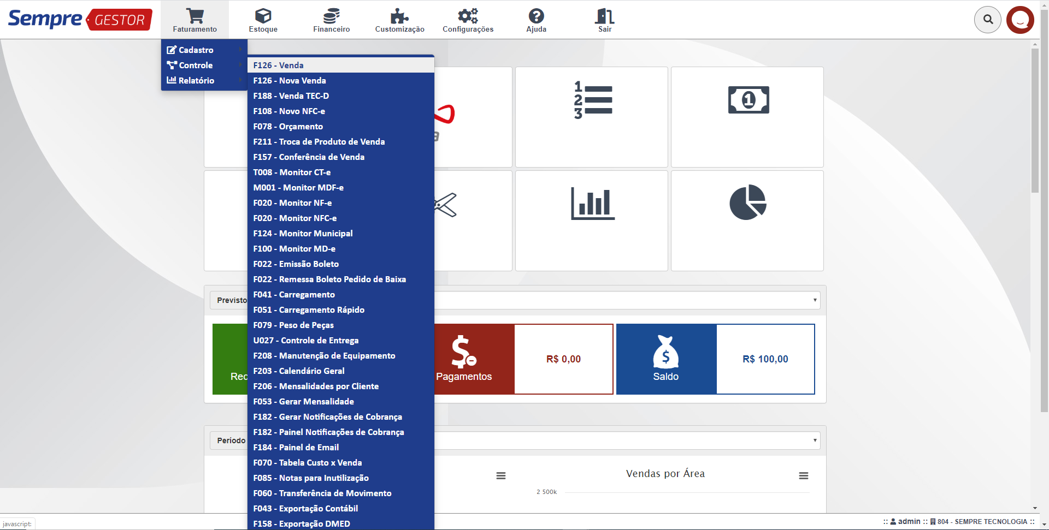Open the Vendas por Área chart hamburger menu

click(803, 476)
